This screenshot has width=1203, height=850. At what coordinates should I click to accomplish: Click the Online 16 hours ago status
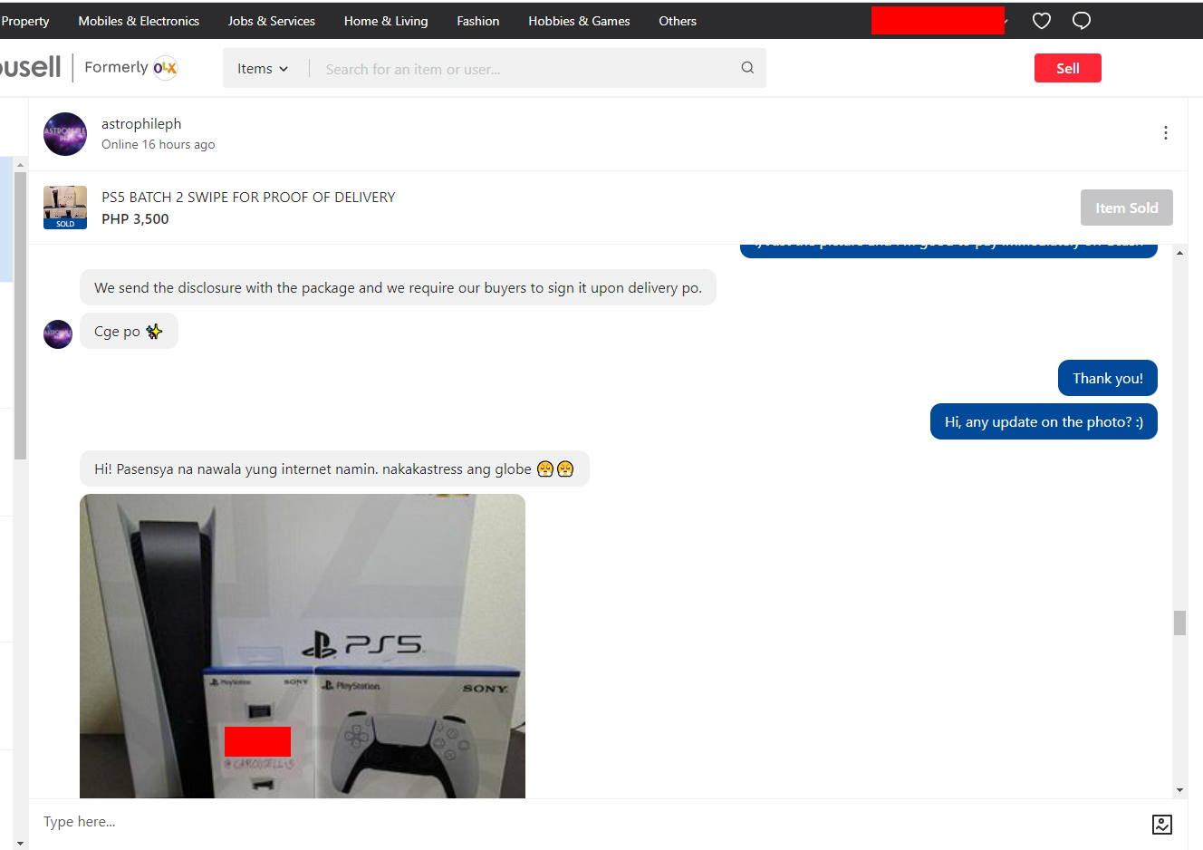point(158,145)
